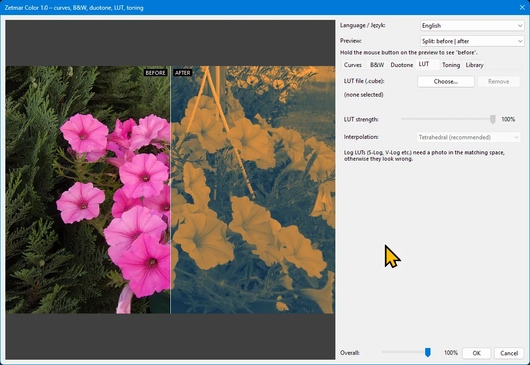Click the BEFORE label on the preview
The image size is (530, 365).
pos(155,73)
